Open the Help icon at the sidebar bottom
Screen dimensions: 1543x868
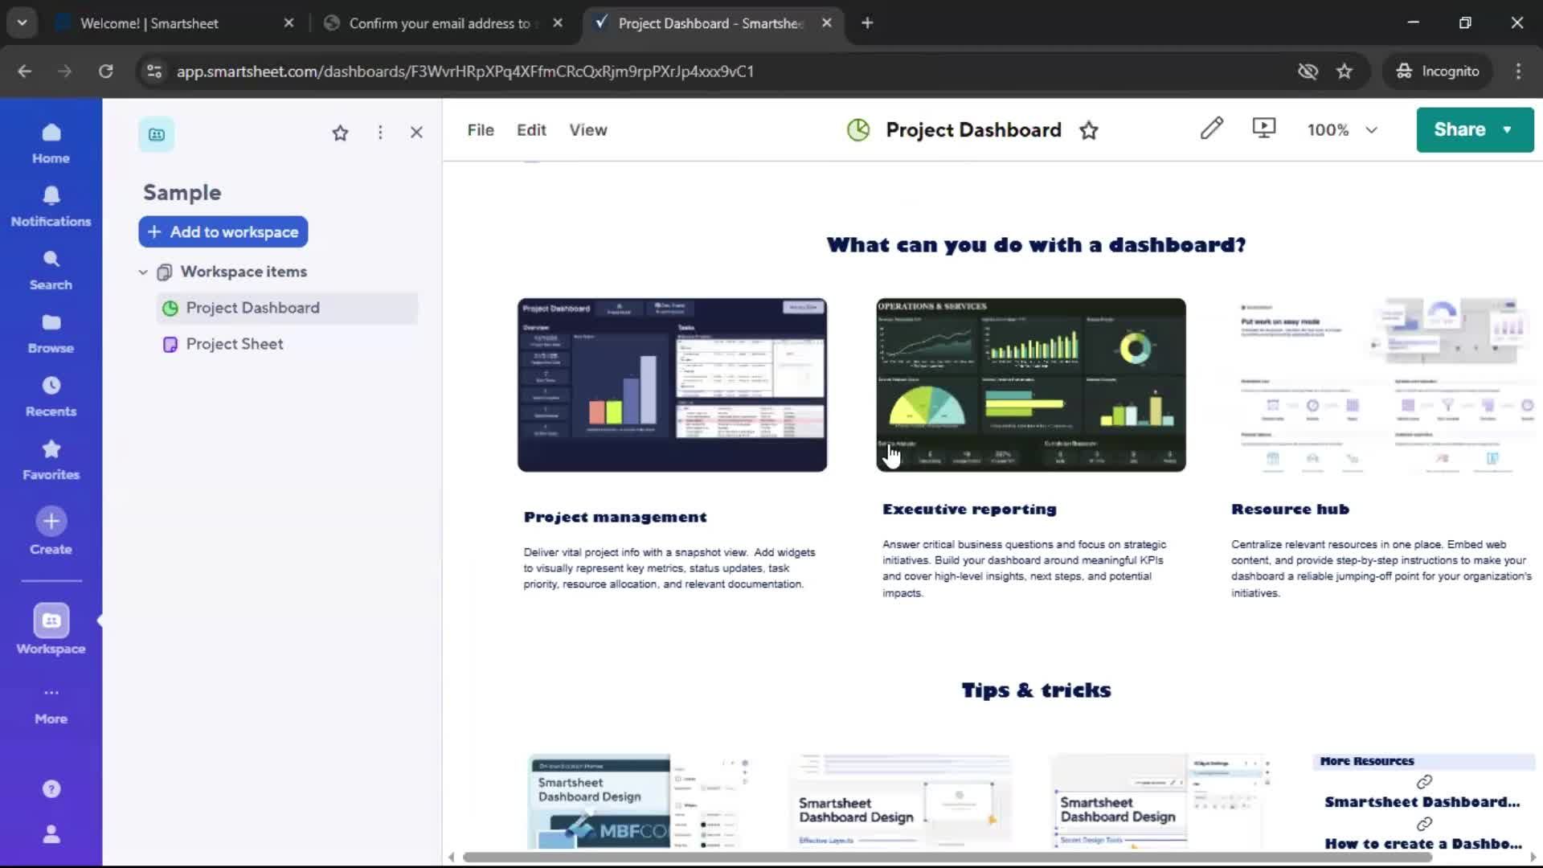pyautogui.click(x=51, y=788)
